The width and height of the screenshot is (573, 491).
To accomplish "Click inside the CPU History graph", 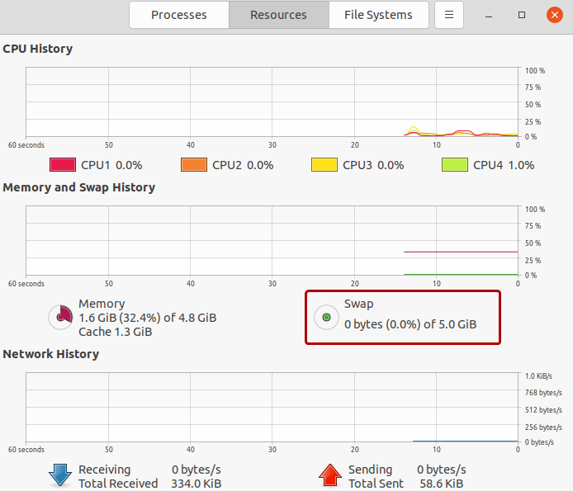I will [272, 102].
